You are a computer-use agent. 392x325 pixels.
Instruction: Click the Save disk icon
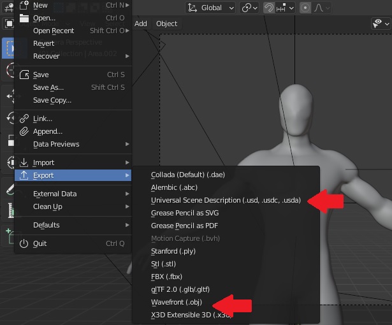click(x=24, y=75)
